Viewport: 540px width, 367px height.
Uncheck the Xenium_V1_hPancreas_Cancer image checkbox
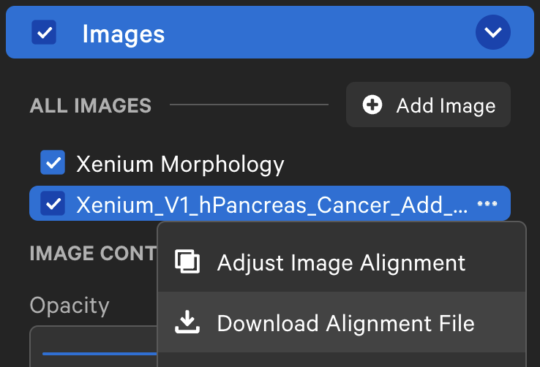coord(53,204)
